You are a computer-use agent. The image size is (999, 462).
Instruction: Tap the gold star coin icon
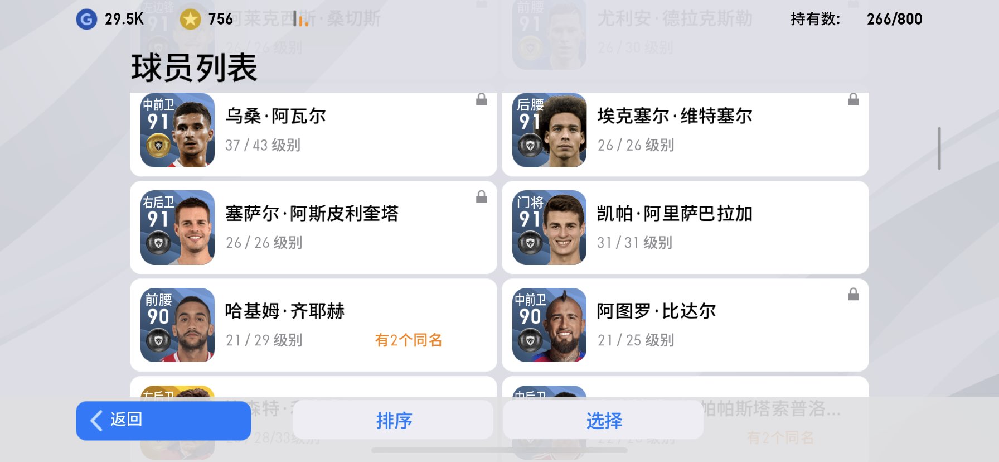(x=190, y=20)
